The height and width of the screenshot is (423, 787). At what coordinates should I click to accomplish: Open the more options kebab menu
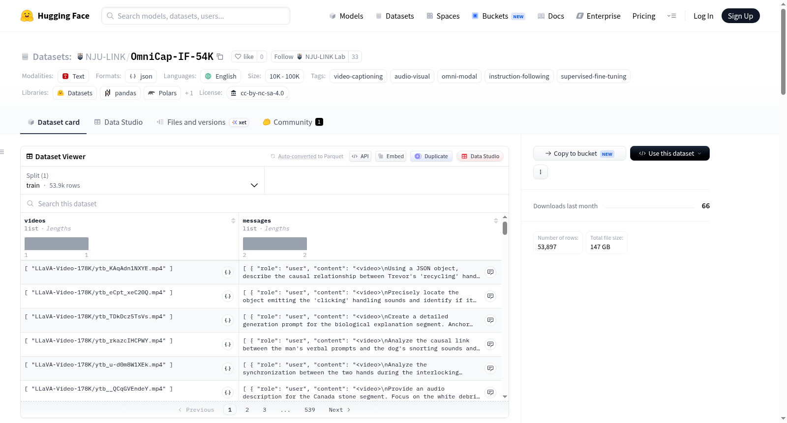[541, 172]
